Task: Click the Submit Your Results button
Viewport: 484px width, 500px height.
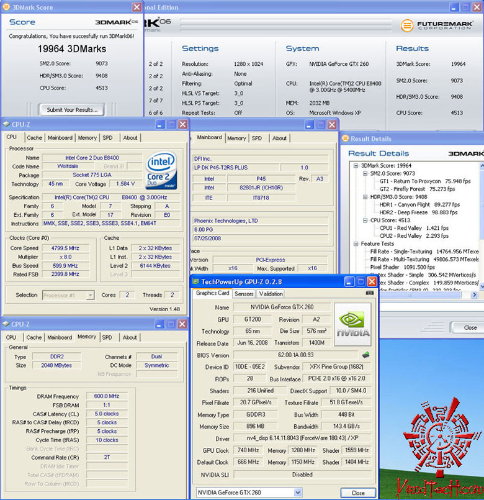Action: click(x=72, y=110)
